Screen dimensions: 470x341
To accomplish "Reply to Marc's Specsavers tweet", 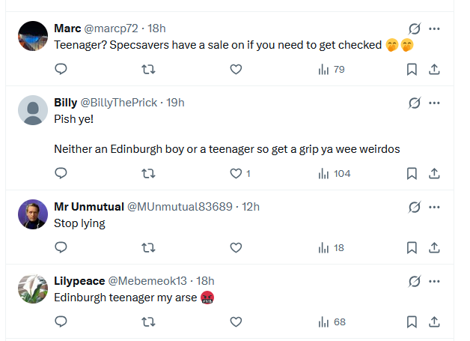I will click(61, 70).
